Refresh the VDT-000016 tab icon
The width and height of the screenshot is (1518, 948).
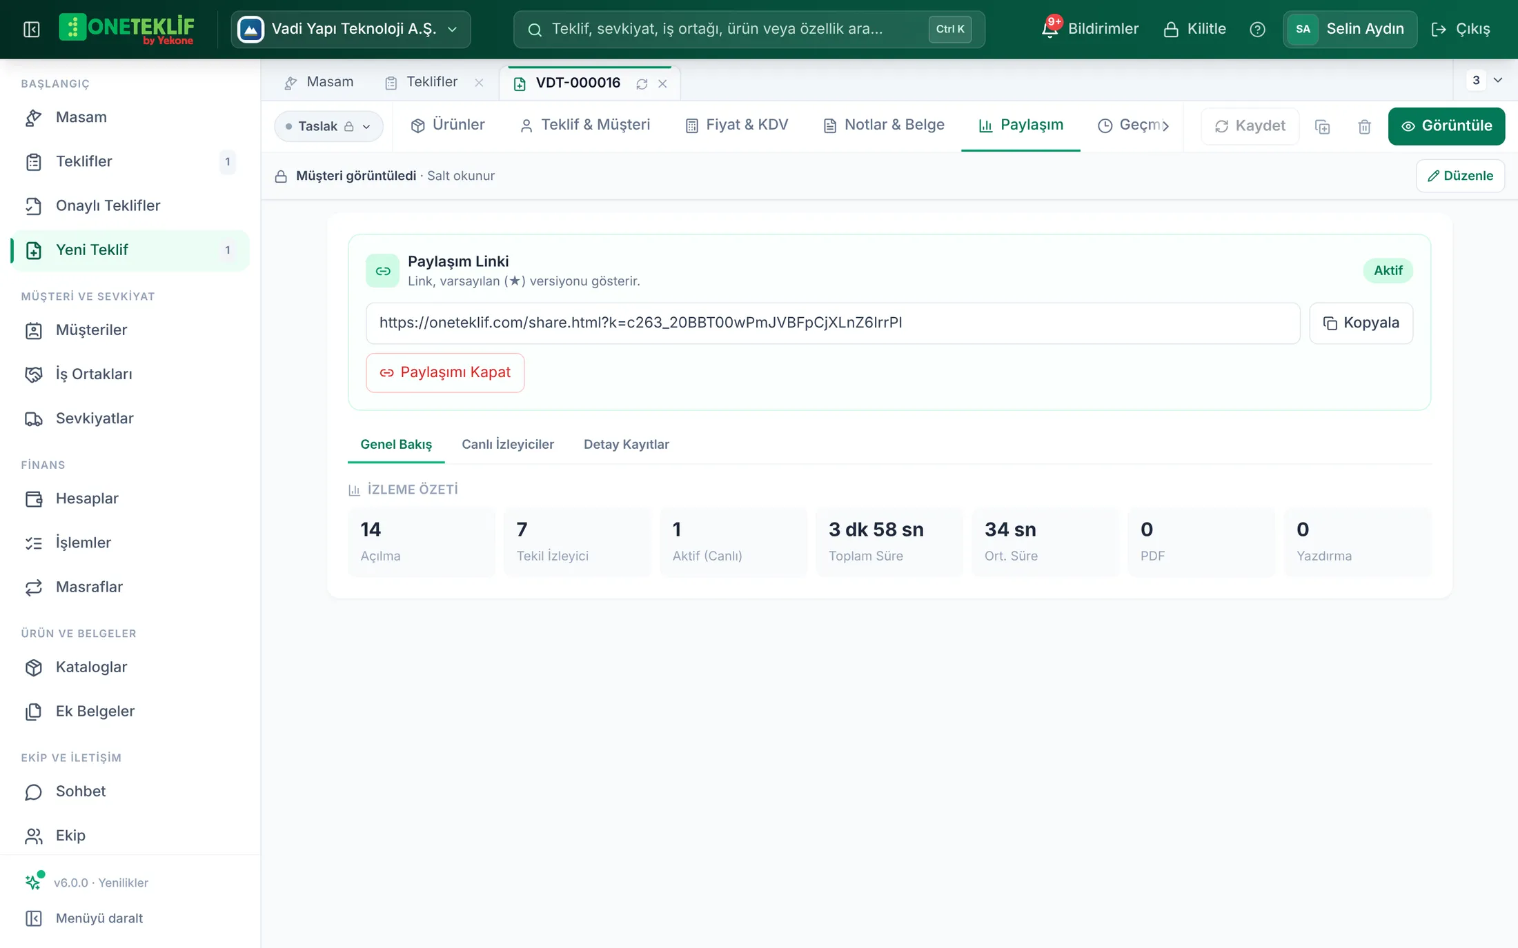642,83
